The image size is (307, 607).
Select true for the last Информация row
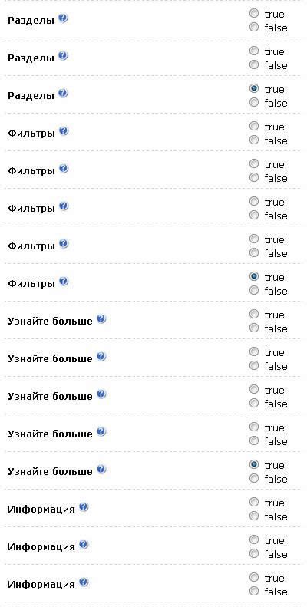[254, 578]
